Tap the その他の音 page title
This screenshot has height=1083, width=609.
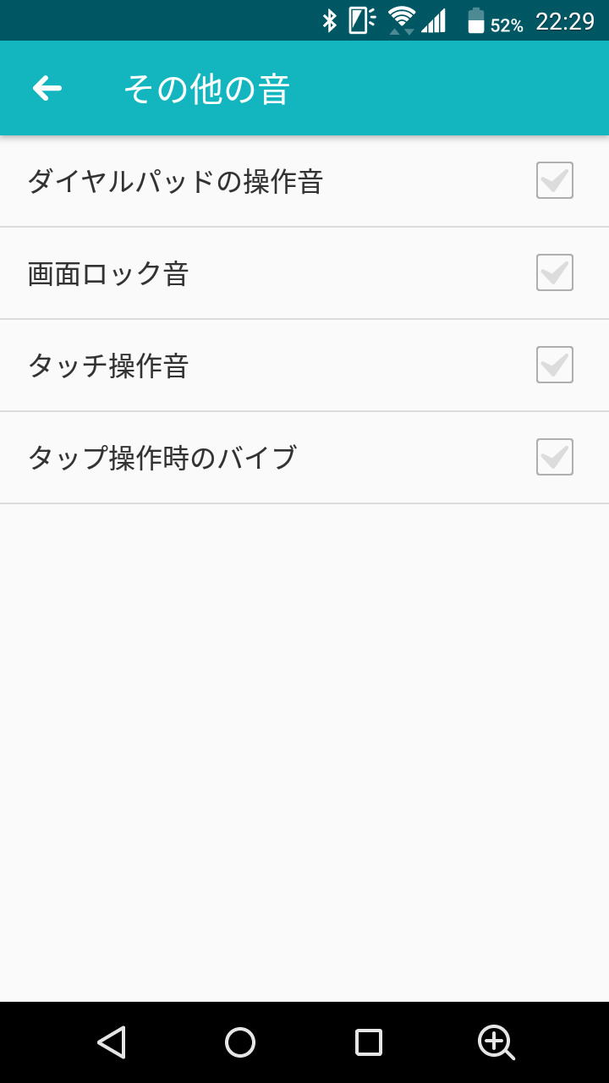click(x=207, y=89)
